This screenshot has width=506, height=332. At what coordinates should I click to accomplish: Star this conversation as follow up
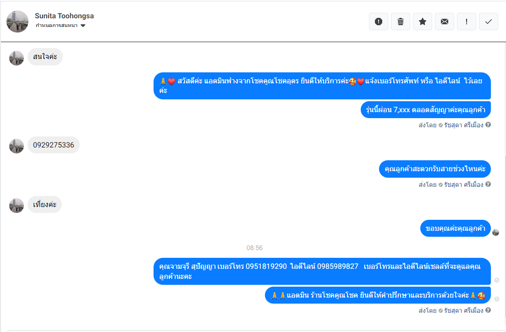[423, 22]
